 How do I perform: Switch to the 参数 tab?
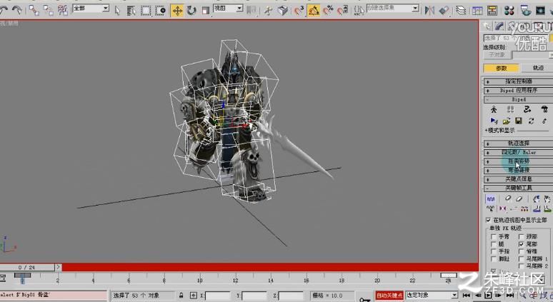(x=501, y=68)
